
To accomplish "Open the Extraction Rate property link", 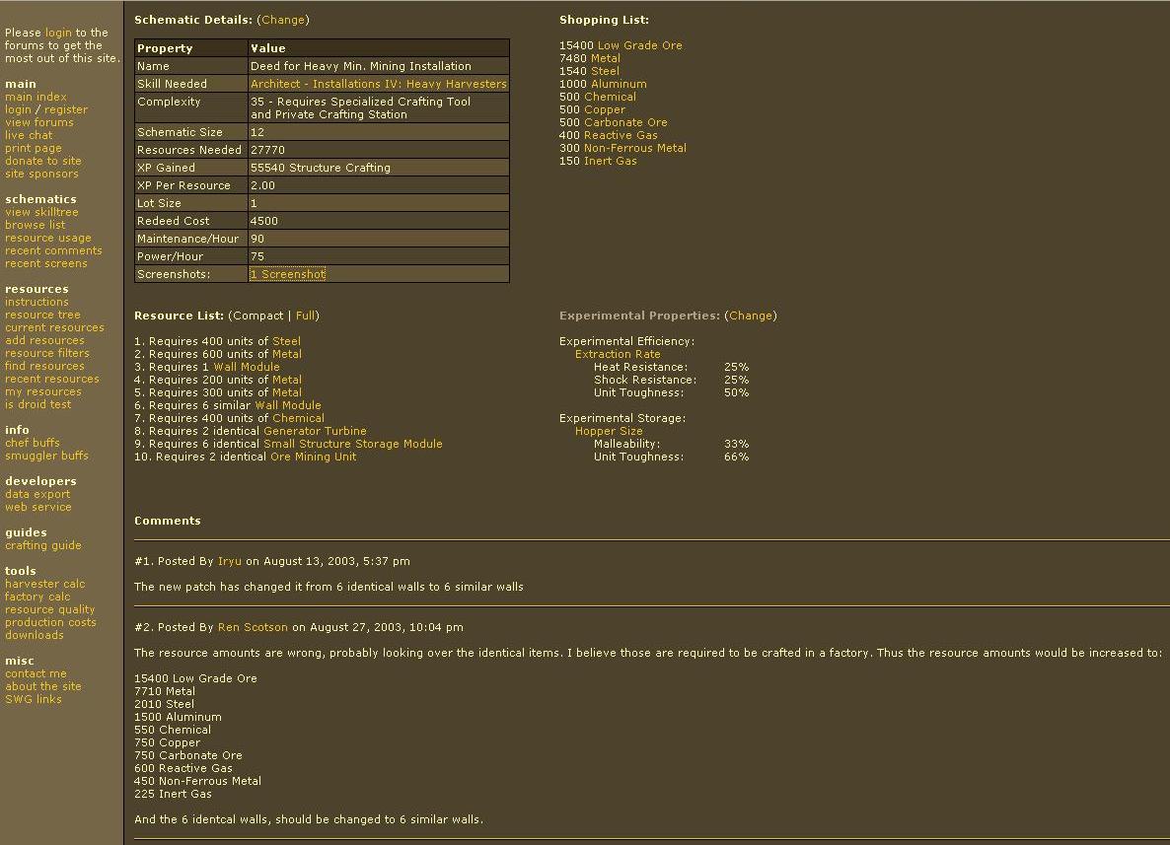I will [x=618, y=354].
